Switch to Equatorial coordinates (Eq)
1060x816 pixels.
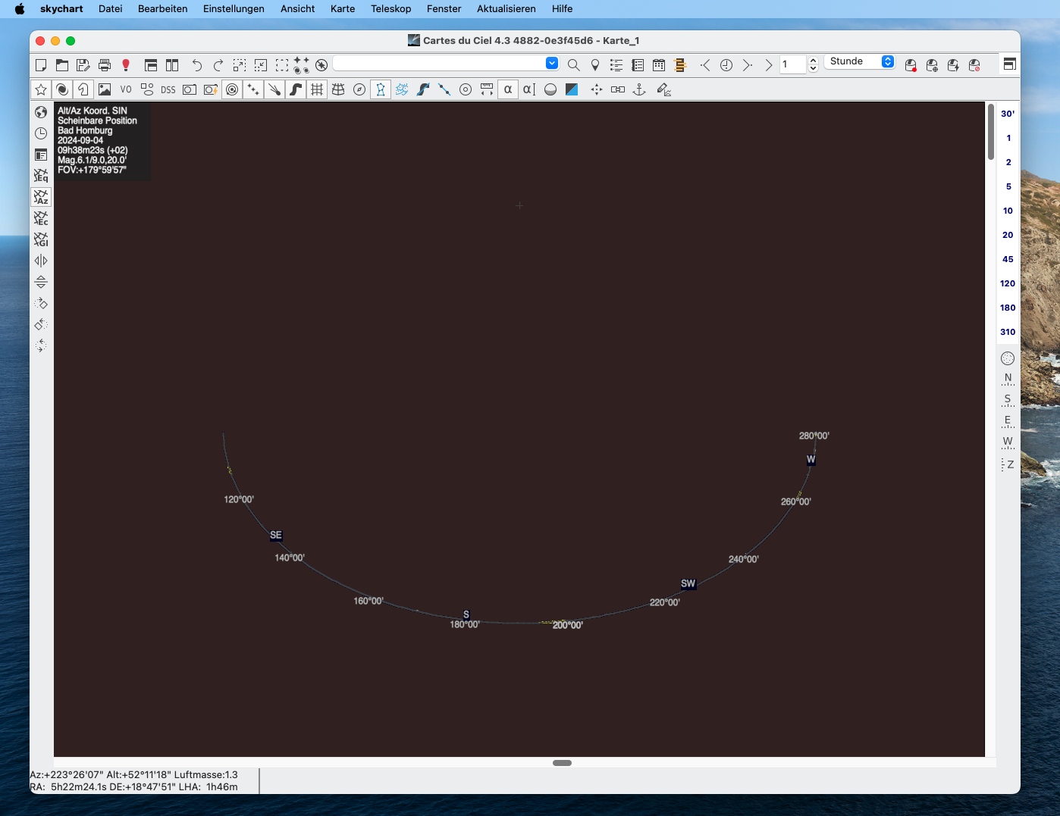(x=41, y=176)
